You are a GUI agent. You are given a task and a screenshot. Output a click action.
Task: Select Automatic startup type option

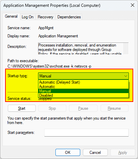coord(84,87)
